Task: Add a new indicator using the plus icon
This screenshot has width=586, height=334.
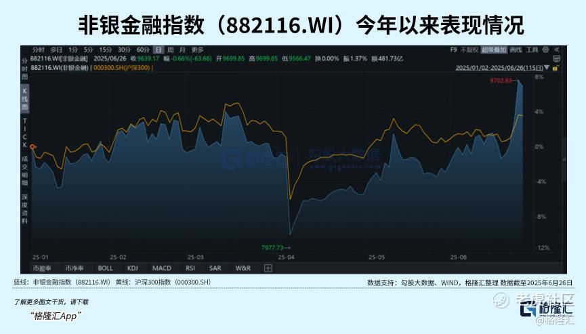Action: (x=268, y=268)
